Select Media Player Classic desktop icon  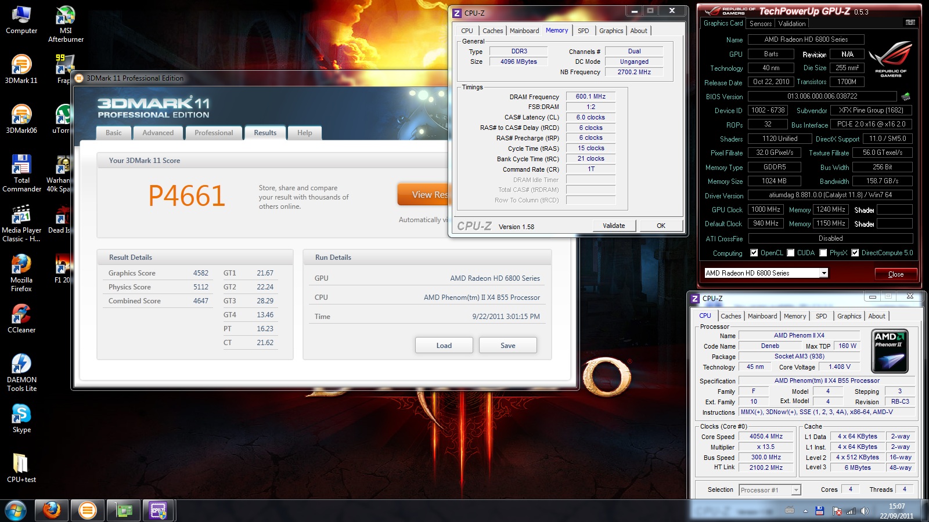[x=21, y=223]
